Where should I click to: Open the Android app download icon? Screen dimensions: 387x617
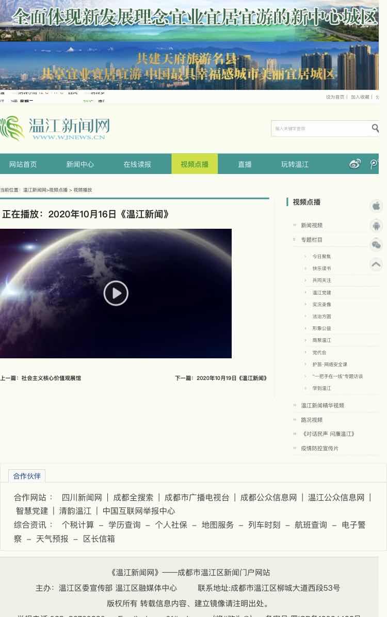pyautogui.click(x=376, y=226)
